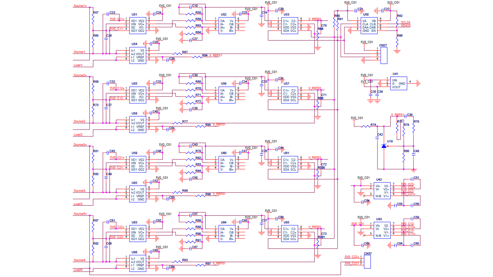This screenshot has height=277, width=493.
Task: Click the R57 resistor designator
Action: coord(96,13)
